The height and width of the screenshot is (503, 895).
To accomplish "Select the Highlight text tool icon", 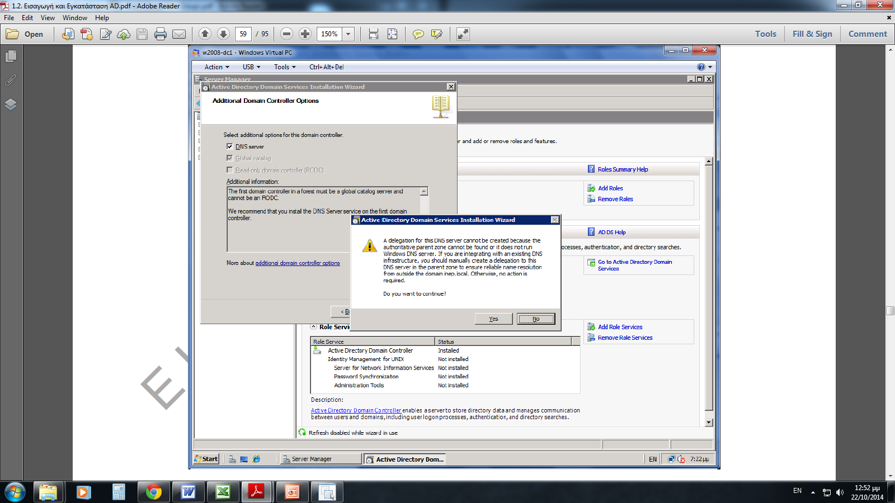I will pyautogui.click(x=437, y=34).
